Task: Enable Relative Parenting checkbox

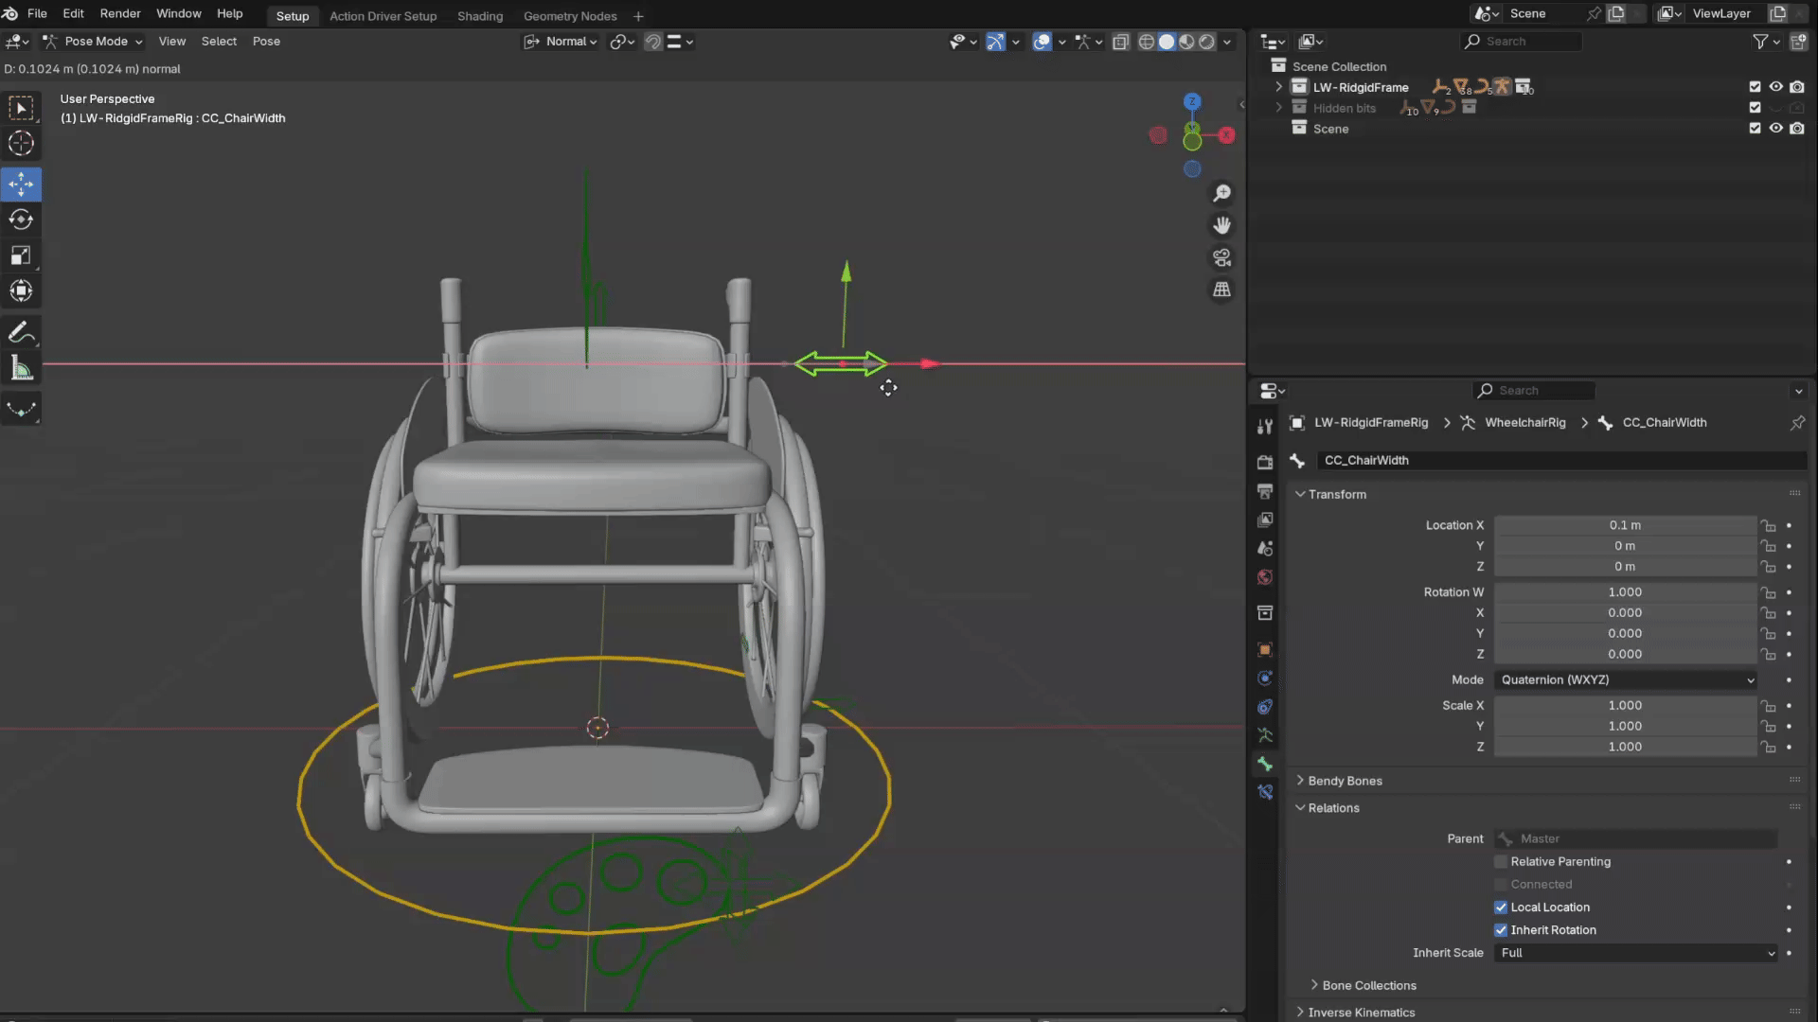Action: coord(1501,861)
